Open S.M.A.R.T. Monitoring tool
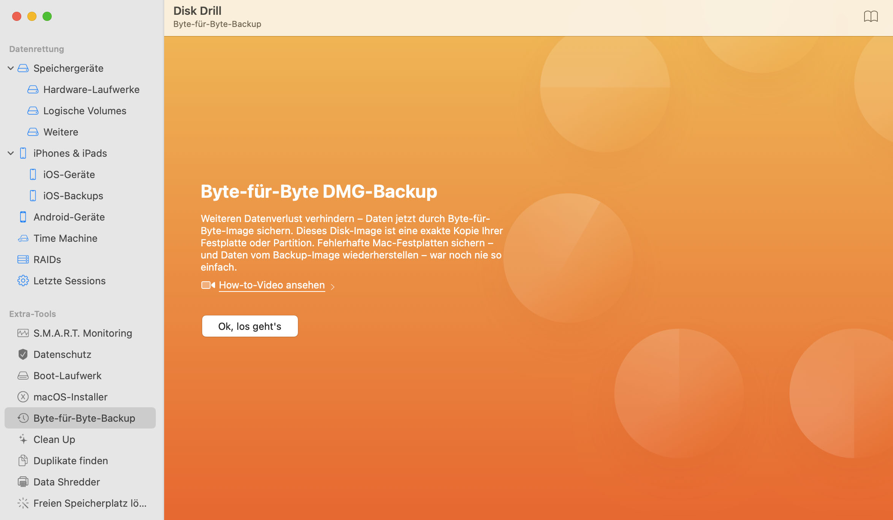The image size is (893, 520). 82,333
